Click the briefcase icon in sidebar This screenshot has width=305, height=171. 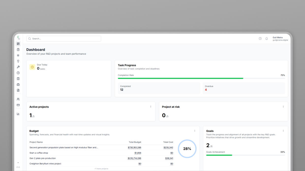click(x=18, y=85)
